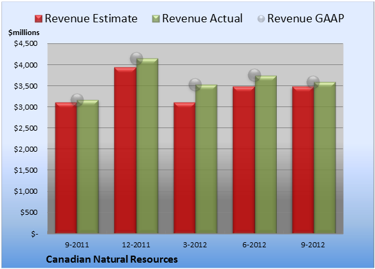Screen dimensions: 375x269
Task: Click the '$4,500' y-axis label
Action: click(26, 43)
